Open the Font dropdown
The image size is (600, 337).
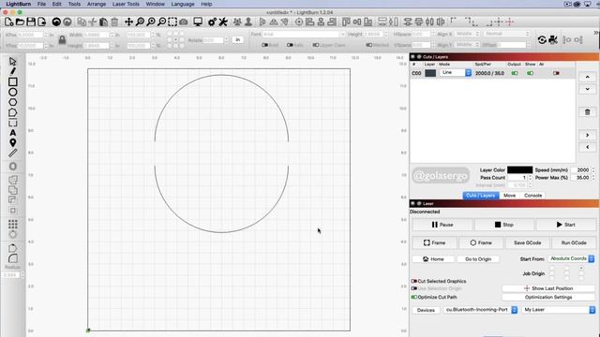click(304, 34)
